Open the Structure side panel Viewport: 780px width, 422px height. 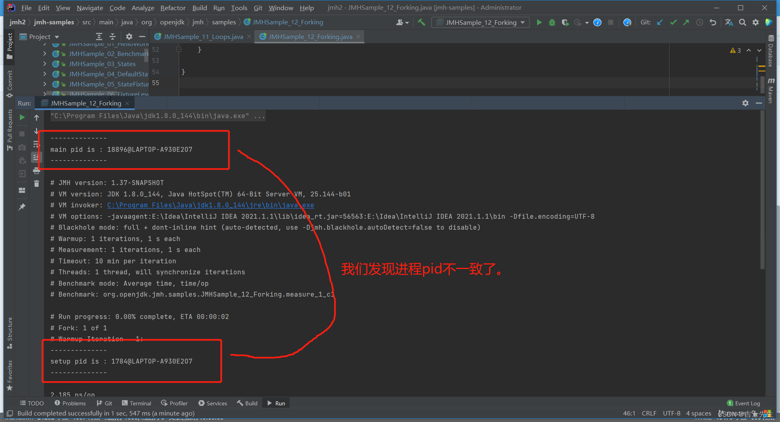pyautogui.click(x=10, y=333)
